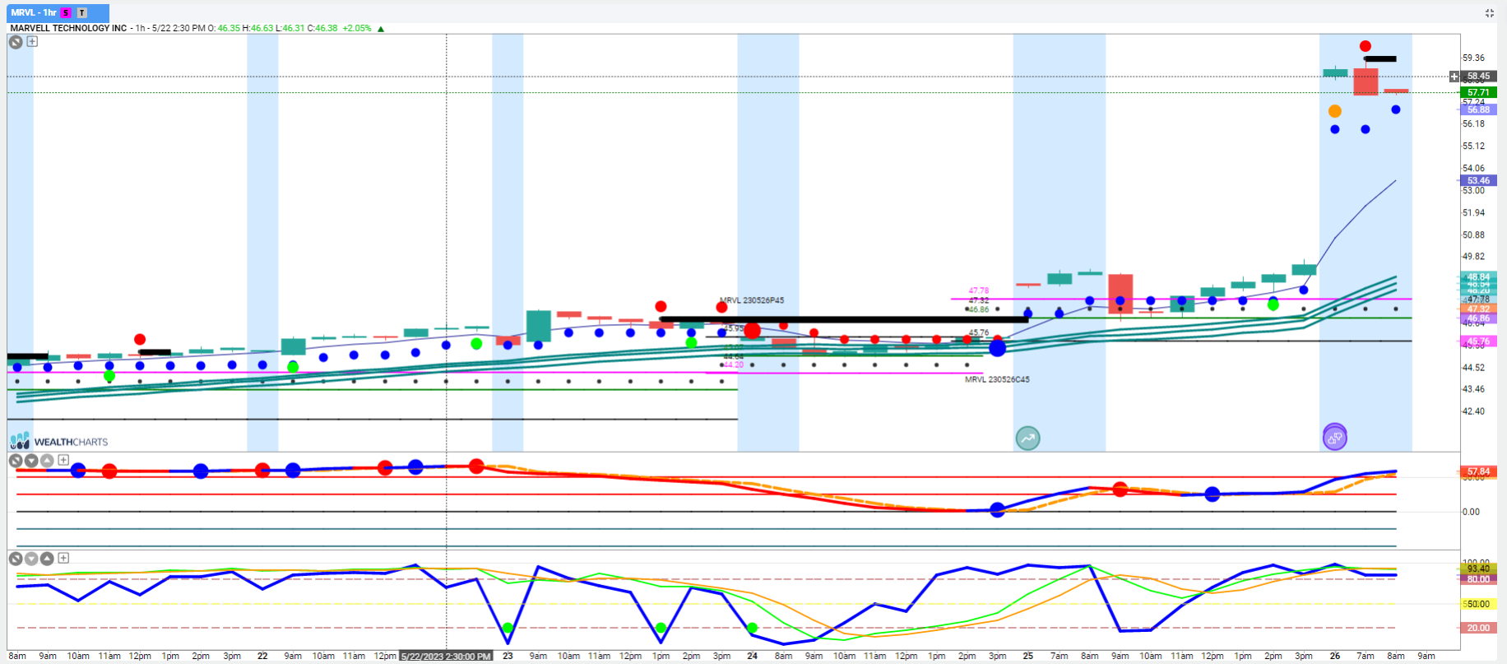Move the bottom stochastic panel down
1507x664 pixels.
[31, 559]
